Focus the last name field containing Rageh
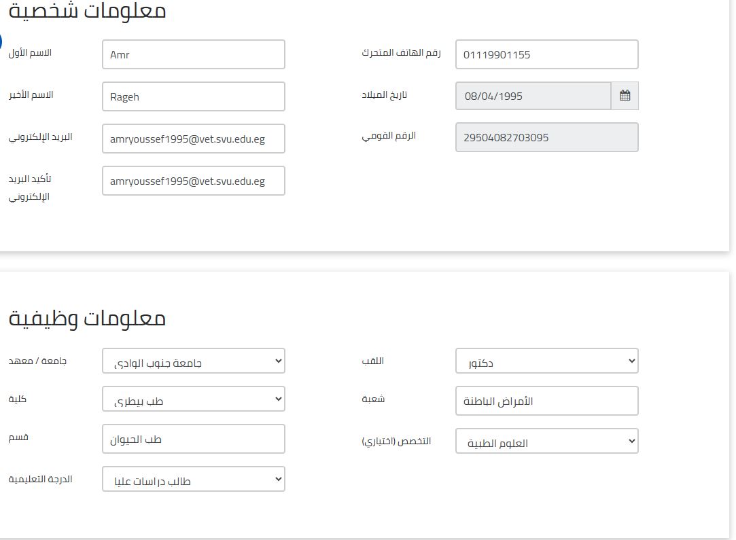The height and width of the screenshot is (540, 736). coord(193,96)
